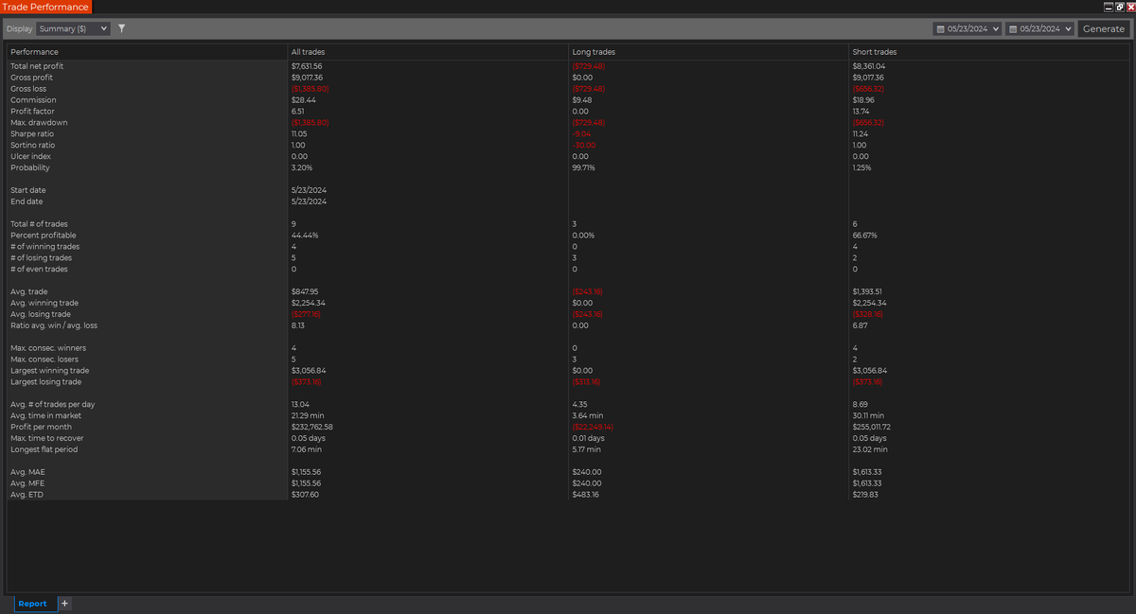1136x614 pixels.
Task: Click the 66.67% short trades percent profitable
Action: (x=867, y=236)
